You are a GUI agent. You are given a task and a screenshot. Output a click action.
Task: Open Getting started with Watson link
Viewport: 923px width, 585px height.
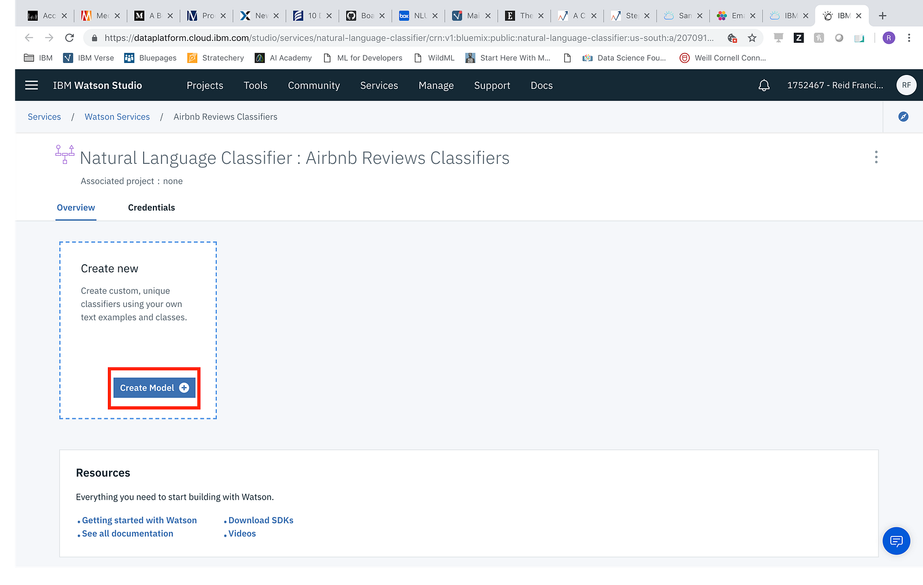[139, 520]
